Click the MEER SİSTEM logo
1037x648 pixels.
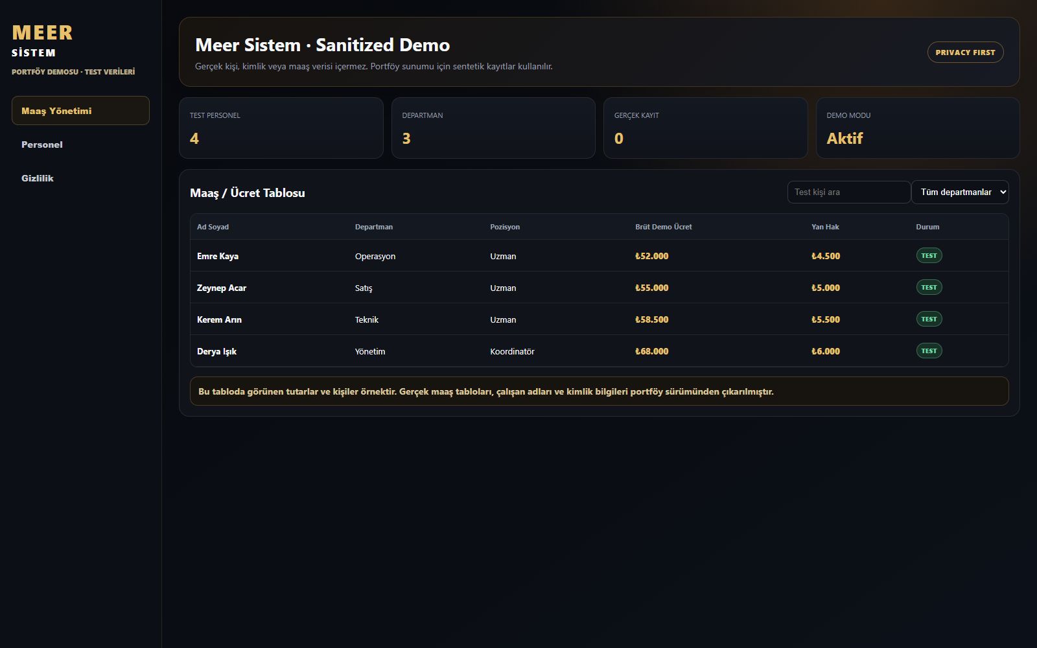[x=43, y=41]
